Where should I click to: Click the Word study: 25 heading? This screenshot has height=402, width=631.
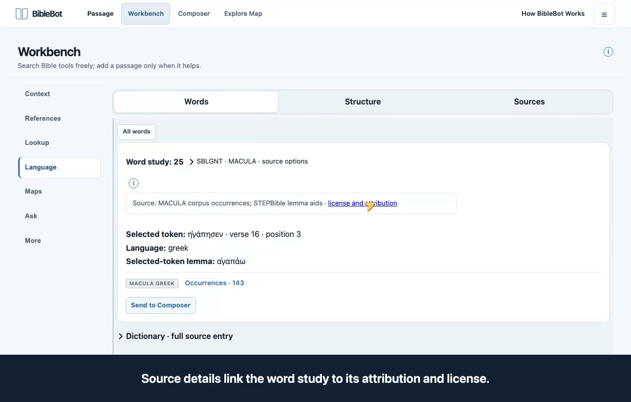tap(154, 162)
